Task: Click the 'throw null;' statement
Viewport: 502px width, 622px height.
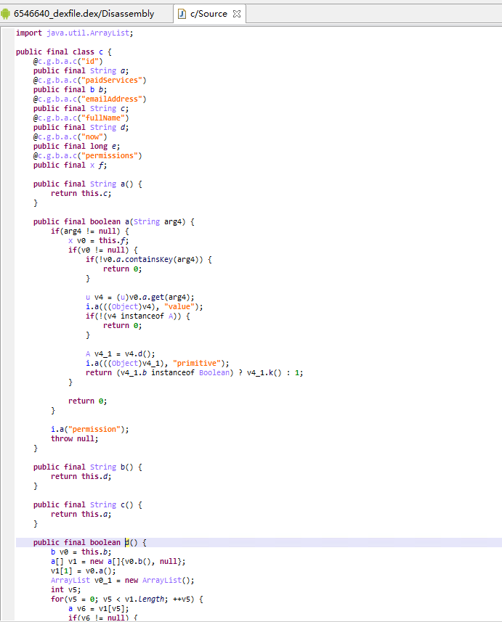Action: click(x=74, y=438)
